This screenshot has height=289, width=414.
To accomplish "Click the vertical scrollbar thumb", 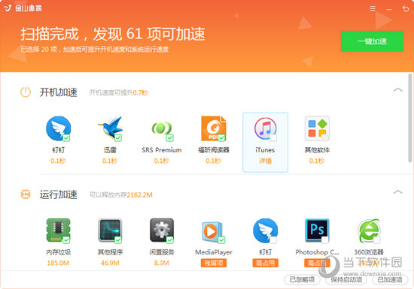I will tap(410, 119).
